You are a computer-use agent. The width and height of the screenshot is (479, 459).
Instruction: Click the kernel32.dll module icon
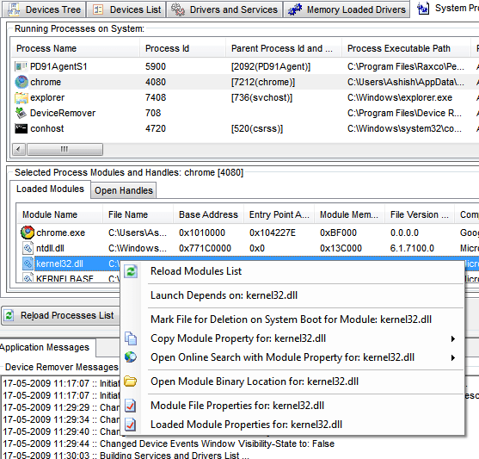28,264
